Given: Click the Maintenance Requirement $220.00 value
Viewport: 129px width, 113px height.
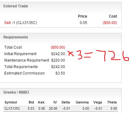Looking at the screenshot, I should pos(58,60).
